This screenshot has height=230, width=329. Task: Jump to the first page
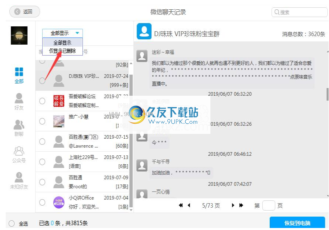coord(181,206)
